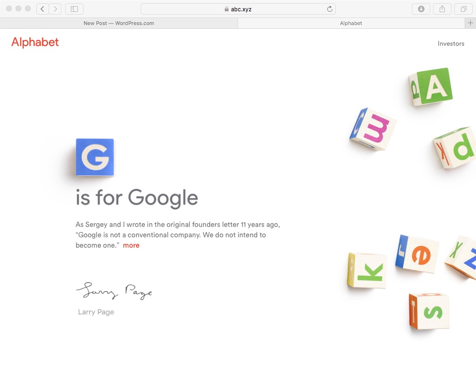476x367 pixels.
Task: Click the Larry Page signature
Action: click(114, 292)
